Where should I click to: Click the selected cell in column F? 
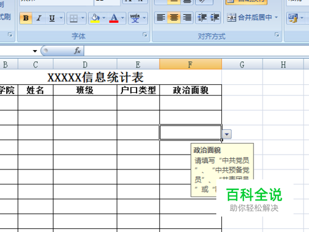coord(190,132)
